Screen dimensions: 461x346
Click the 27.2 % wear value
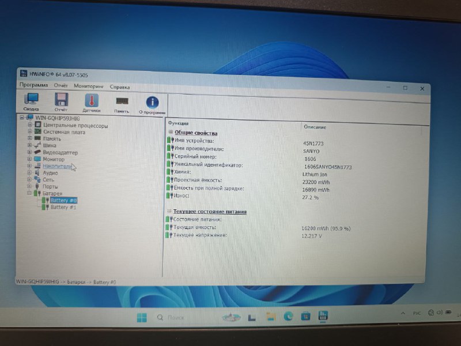[x=311, y=197]
